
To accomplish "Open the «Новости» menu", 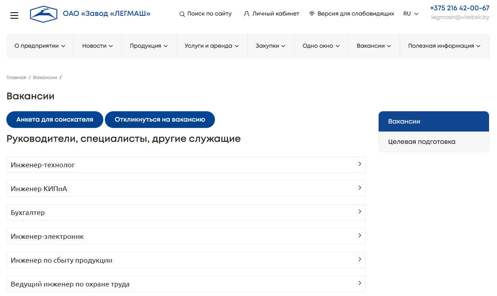I will click(97, 46).
